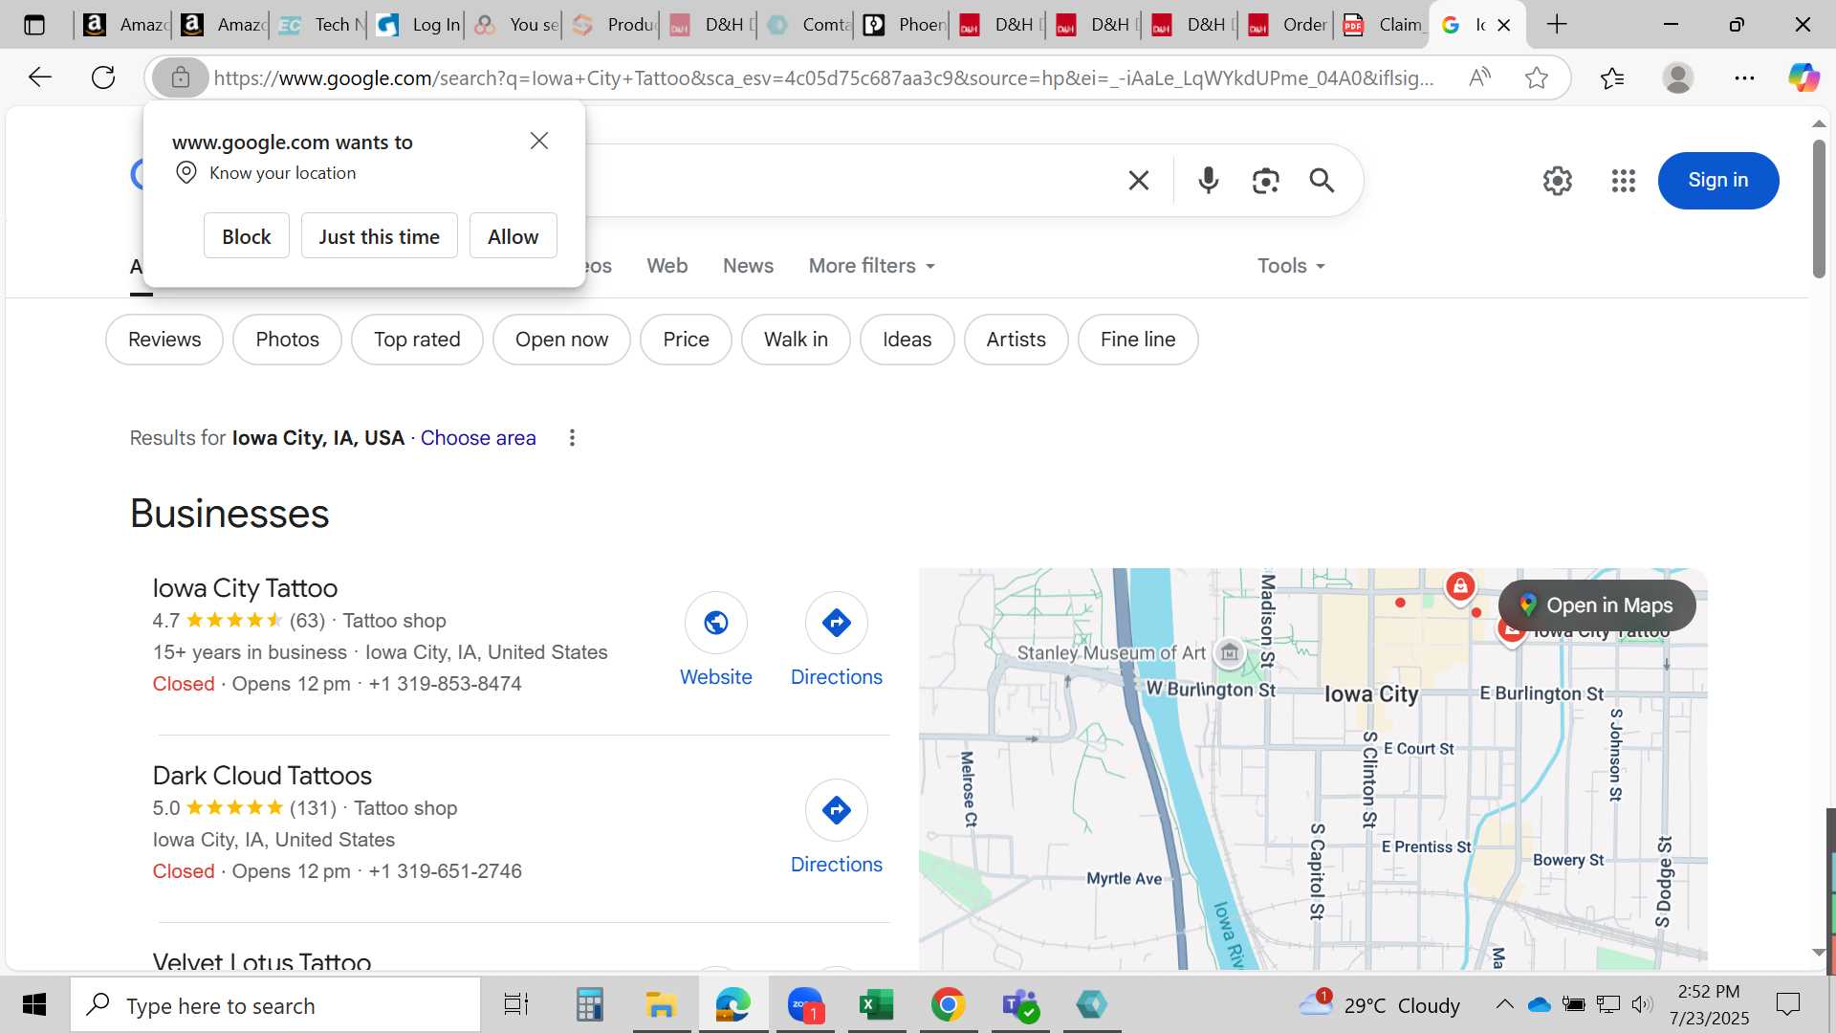The width and height of the screenshot is (1836, 1033).
Task: Block location access for google.com
Action: pyautogui.click(x=247, y=236)
